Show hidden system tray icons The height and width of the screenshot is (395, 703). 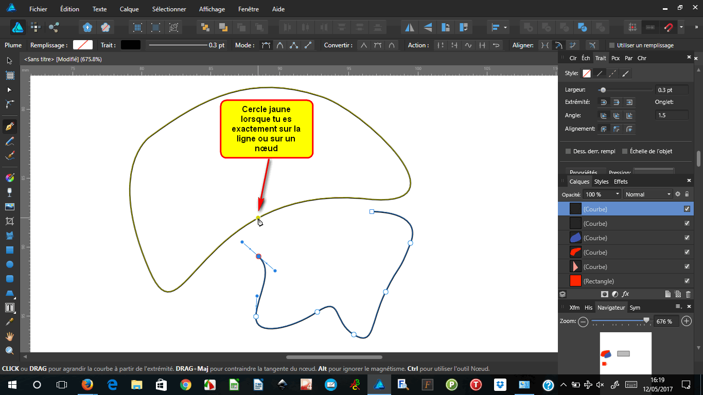coord(563,384)
